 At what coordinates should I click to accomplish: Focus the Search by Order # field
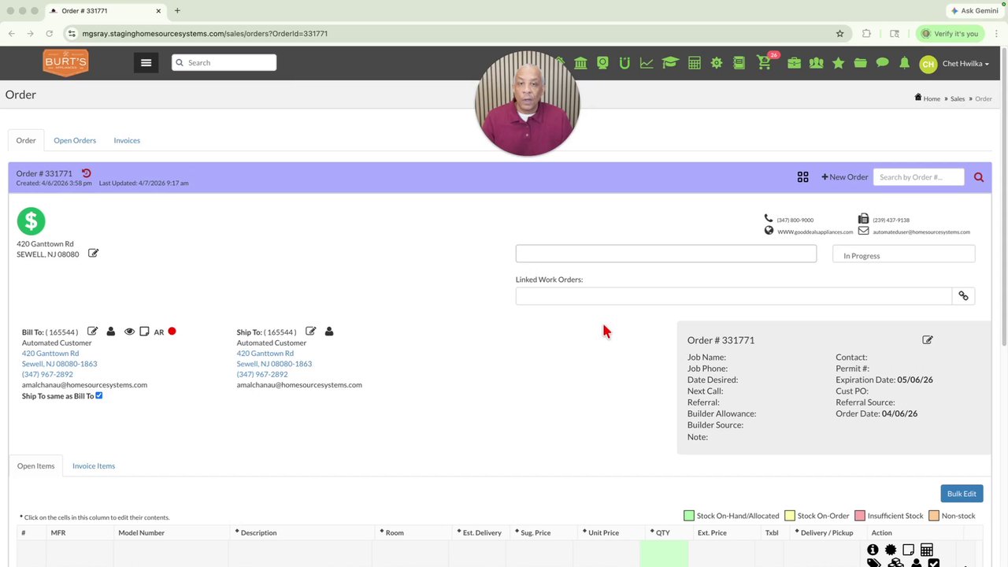(x=918, y=177)
